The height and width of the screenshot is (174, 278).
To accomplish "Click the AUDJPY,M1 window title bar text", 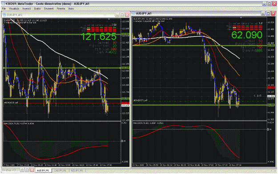I will (144, 13).
